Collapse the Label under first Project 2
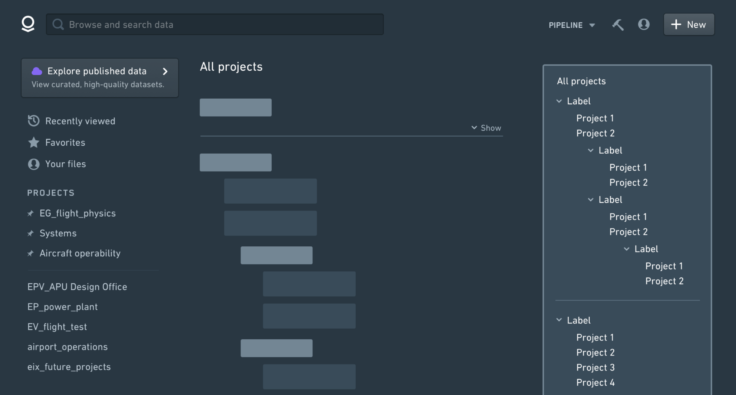736x395 pixels. pyautogui.click(x=591, y=150)
